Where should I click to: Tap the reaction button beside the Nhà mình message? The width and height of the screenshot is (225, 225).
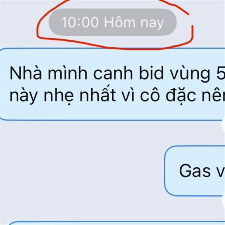(x=223, y=125)
